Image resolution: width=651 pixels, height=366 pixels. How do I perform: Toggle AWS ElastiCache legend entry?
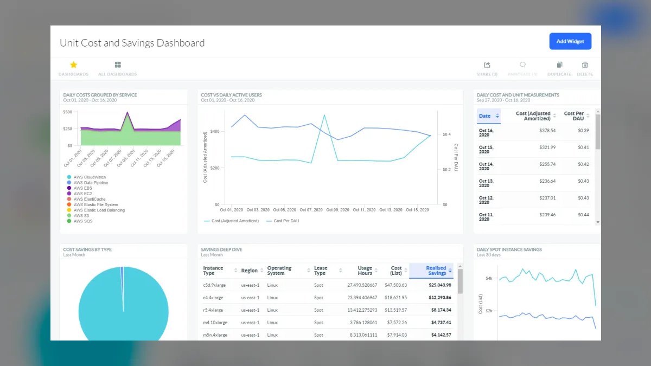(86, 199)
